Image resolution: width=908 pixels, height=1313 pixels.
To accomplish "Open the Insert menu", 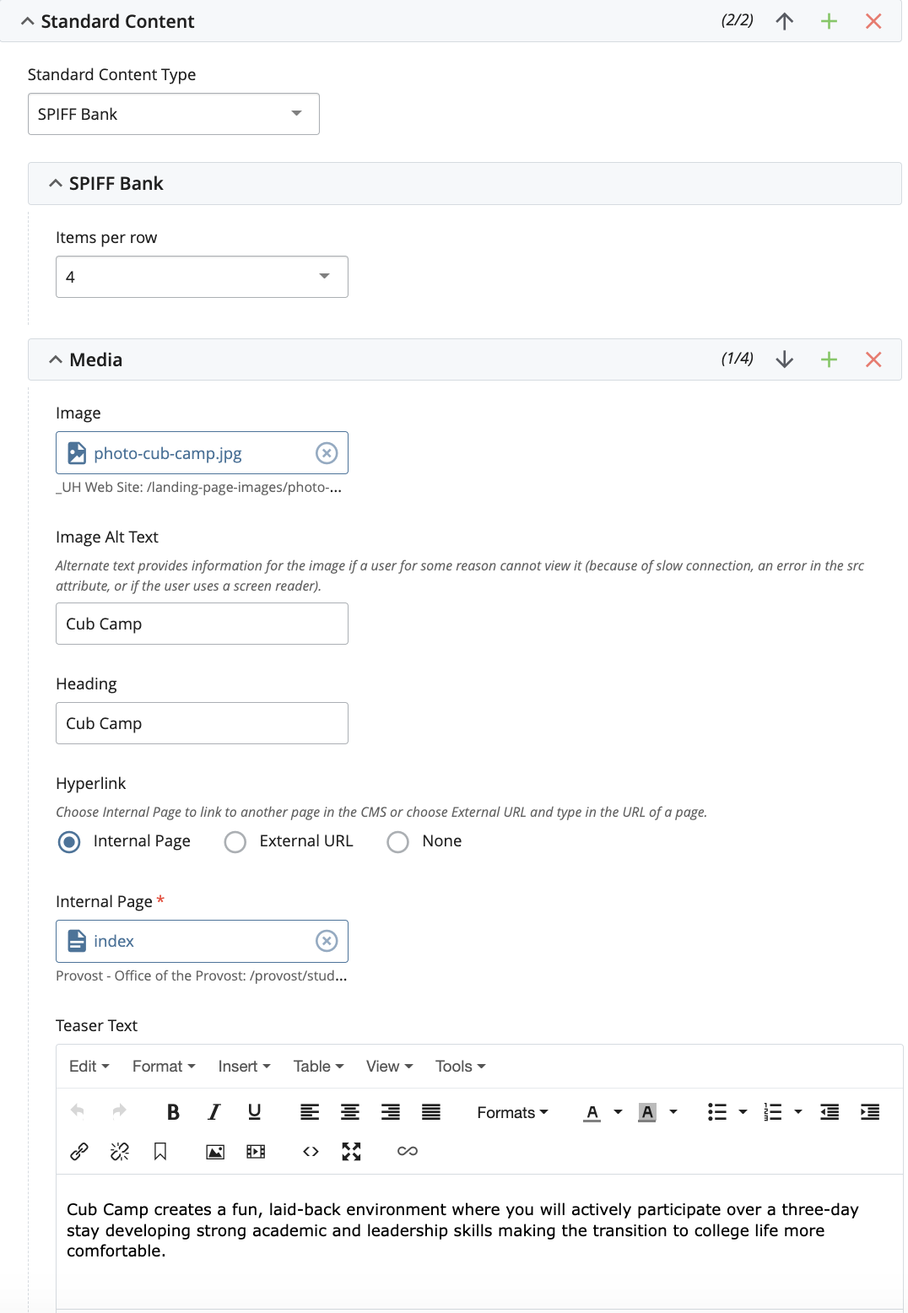I will pyautogui.click(x=244, y=1066).
